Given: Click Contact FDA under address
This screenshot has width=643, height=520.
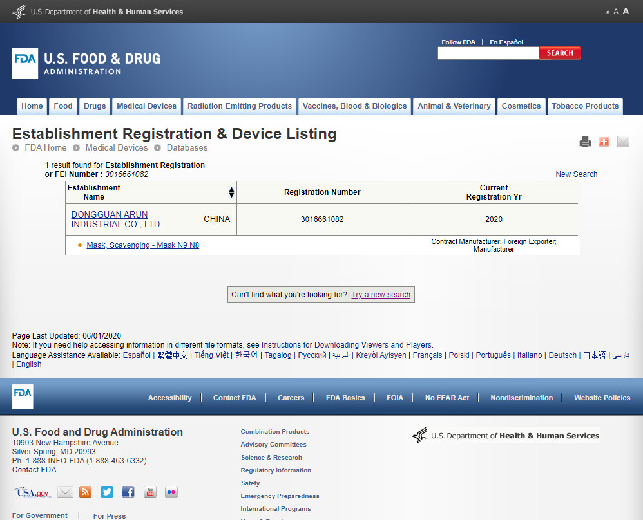Looking at the screenshot, I should click(34, 470).
